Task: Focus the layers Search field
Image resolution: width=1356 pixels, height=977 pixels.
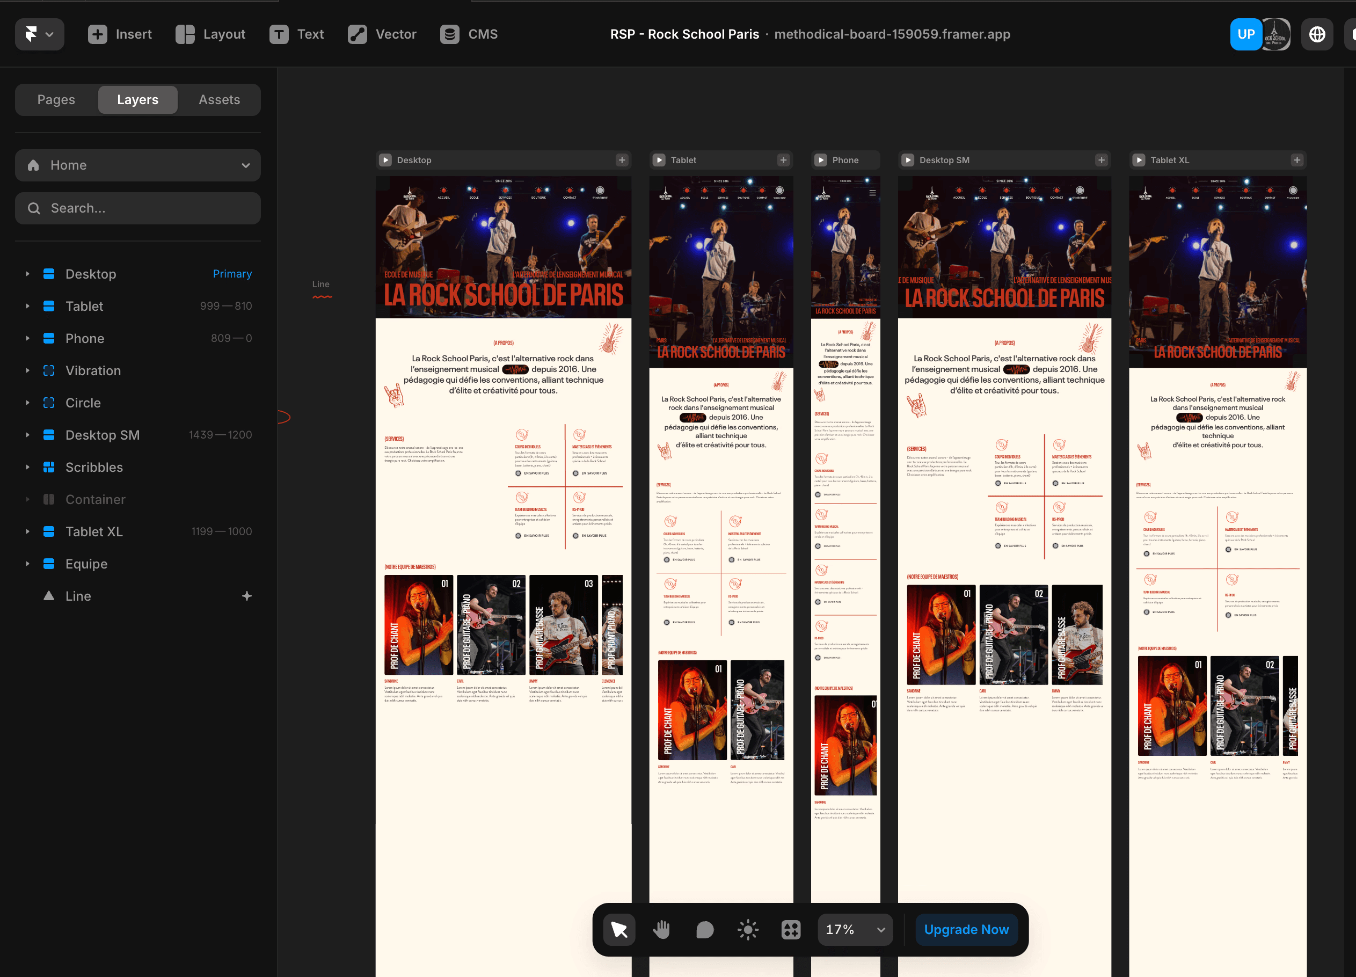Action: (137, 208)
